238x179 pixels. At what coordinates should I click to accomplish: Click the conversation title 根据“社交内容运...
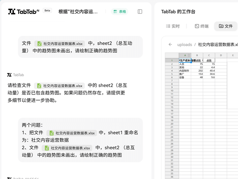pyautogui.click(x=78, y=12)
